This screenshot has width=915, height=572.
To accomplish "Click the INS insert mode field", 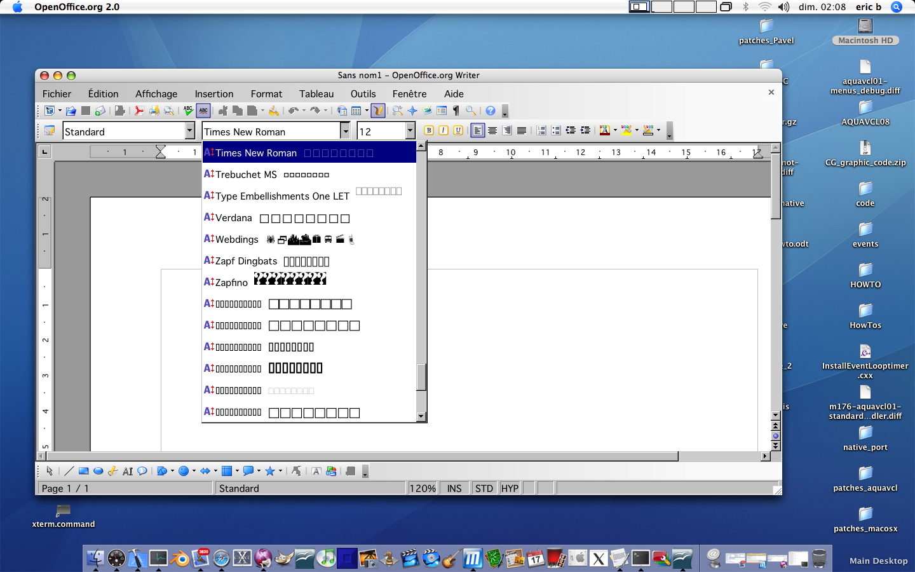I will click(x=454, y=488).
